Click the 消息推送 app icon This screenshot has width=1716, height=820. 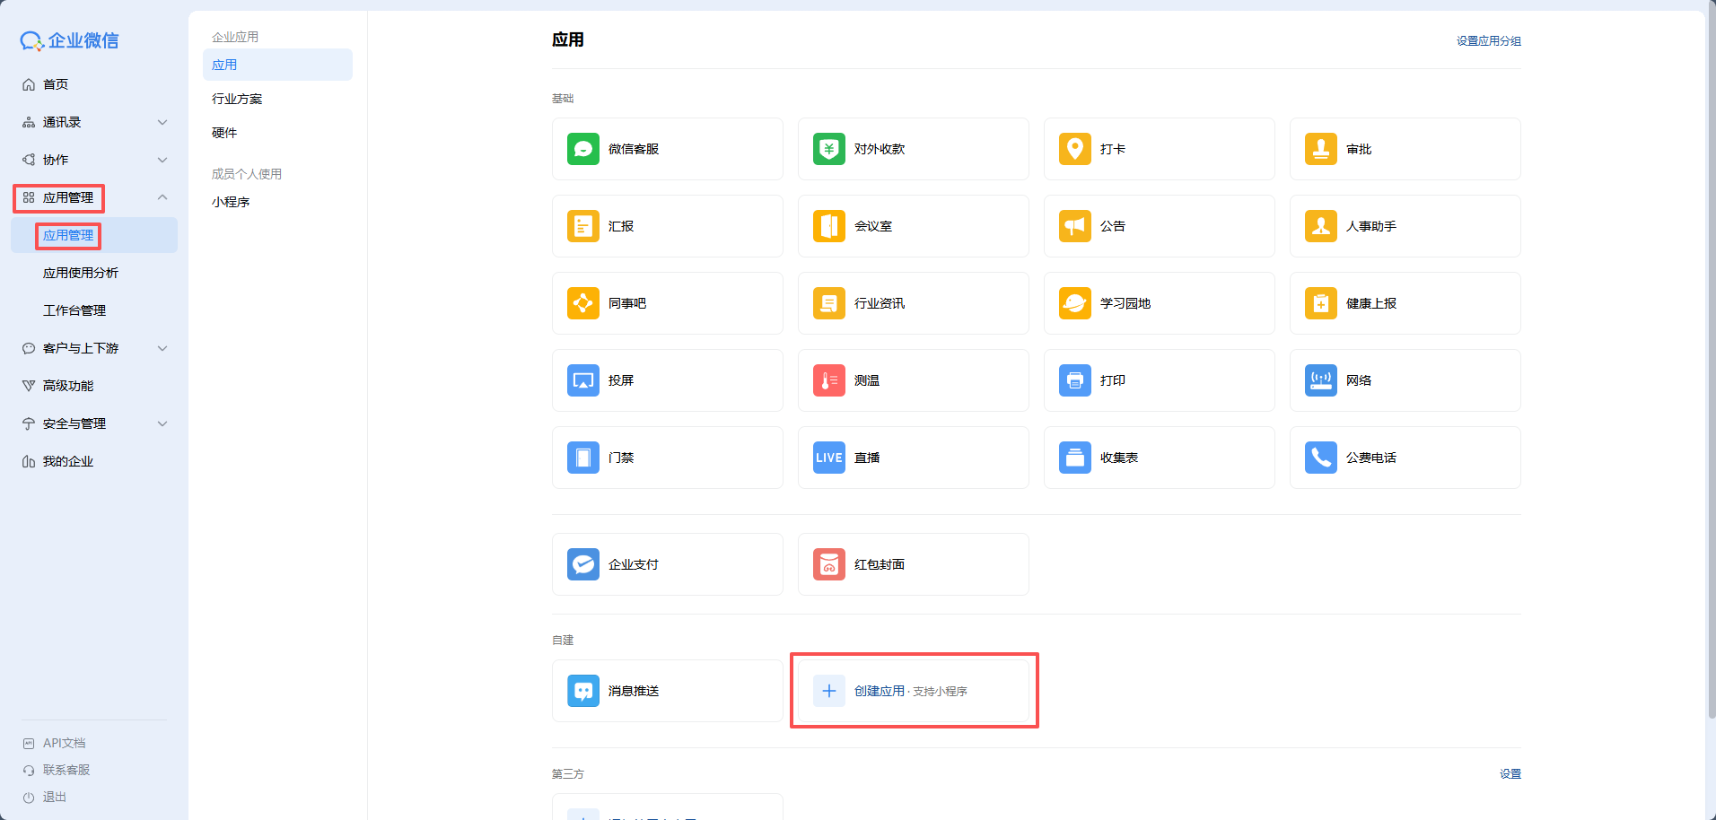coord(583,691)
